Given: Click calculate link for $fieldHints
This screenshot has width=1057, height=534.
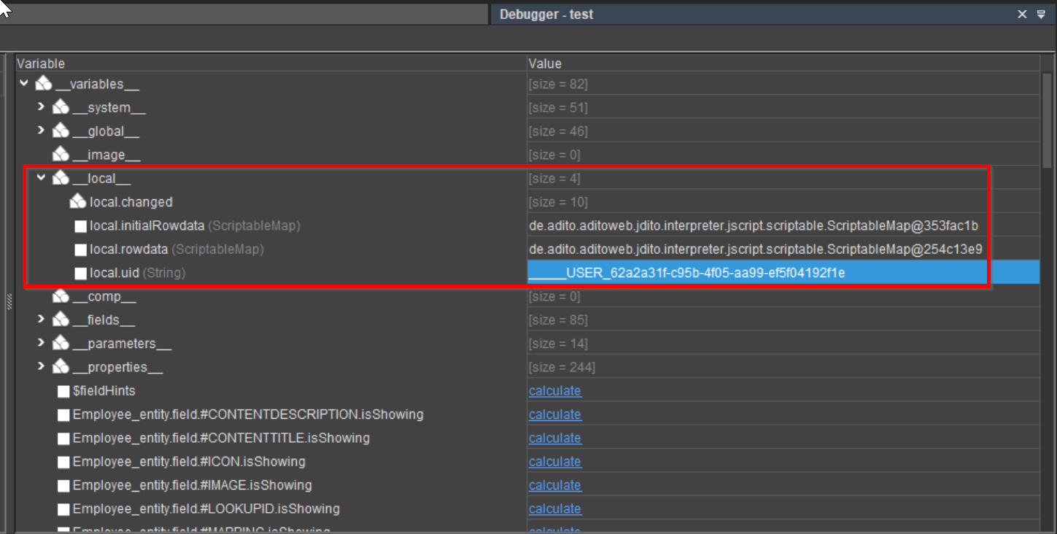Looking at the screenshot, I should pos(554,391).
